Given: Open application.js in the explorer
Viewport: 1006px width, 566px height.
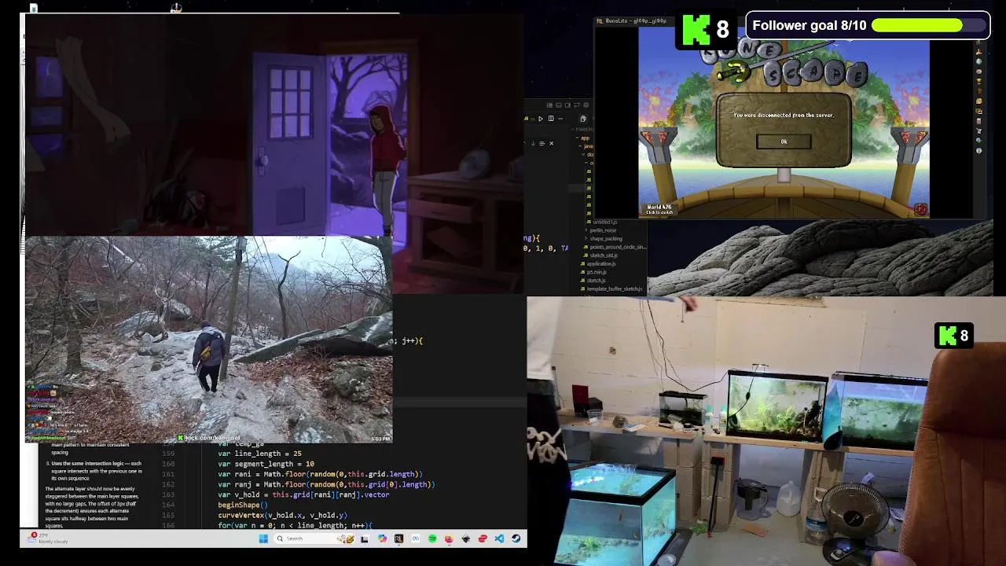Looking at the screenshot, I should (x=599, y=264).
